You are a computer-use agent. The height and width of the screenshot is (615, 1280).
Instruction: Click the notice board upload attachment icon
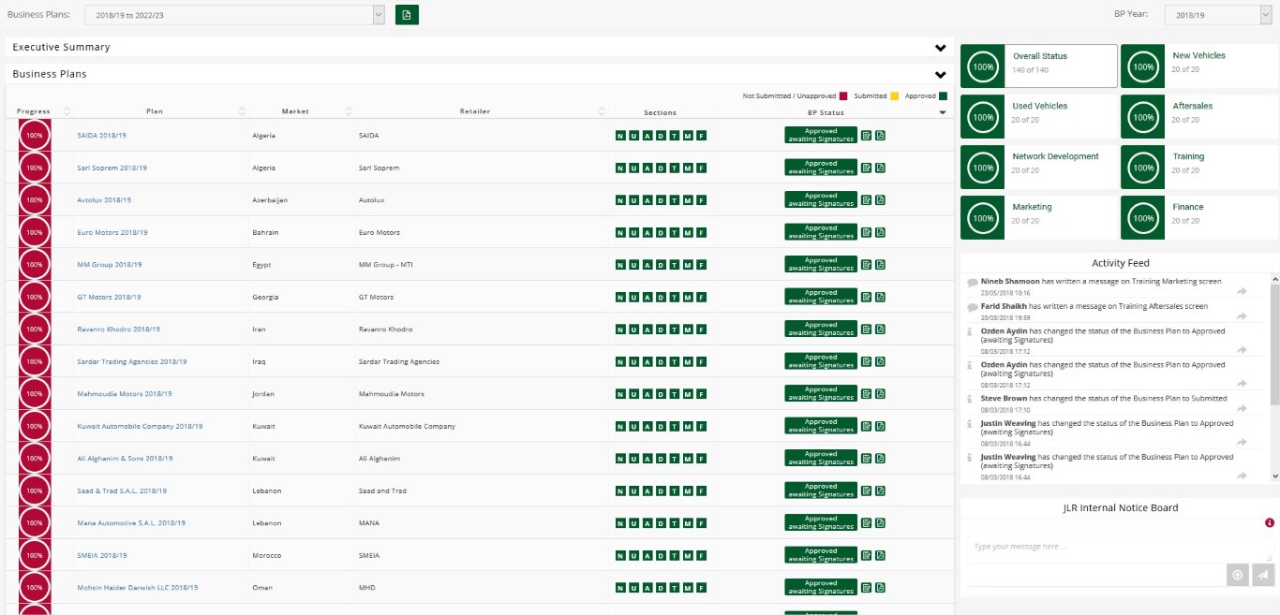point(1237,575)
